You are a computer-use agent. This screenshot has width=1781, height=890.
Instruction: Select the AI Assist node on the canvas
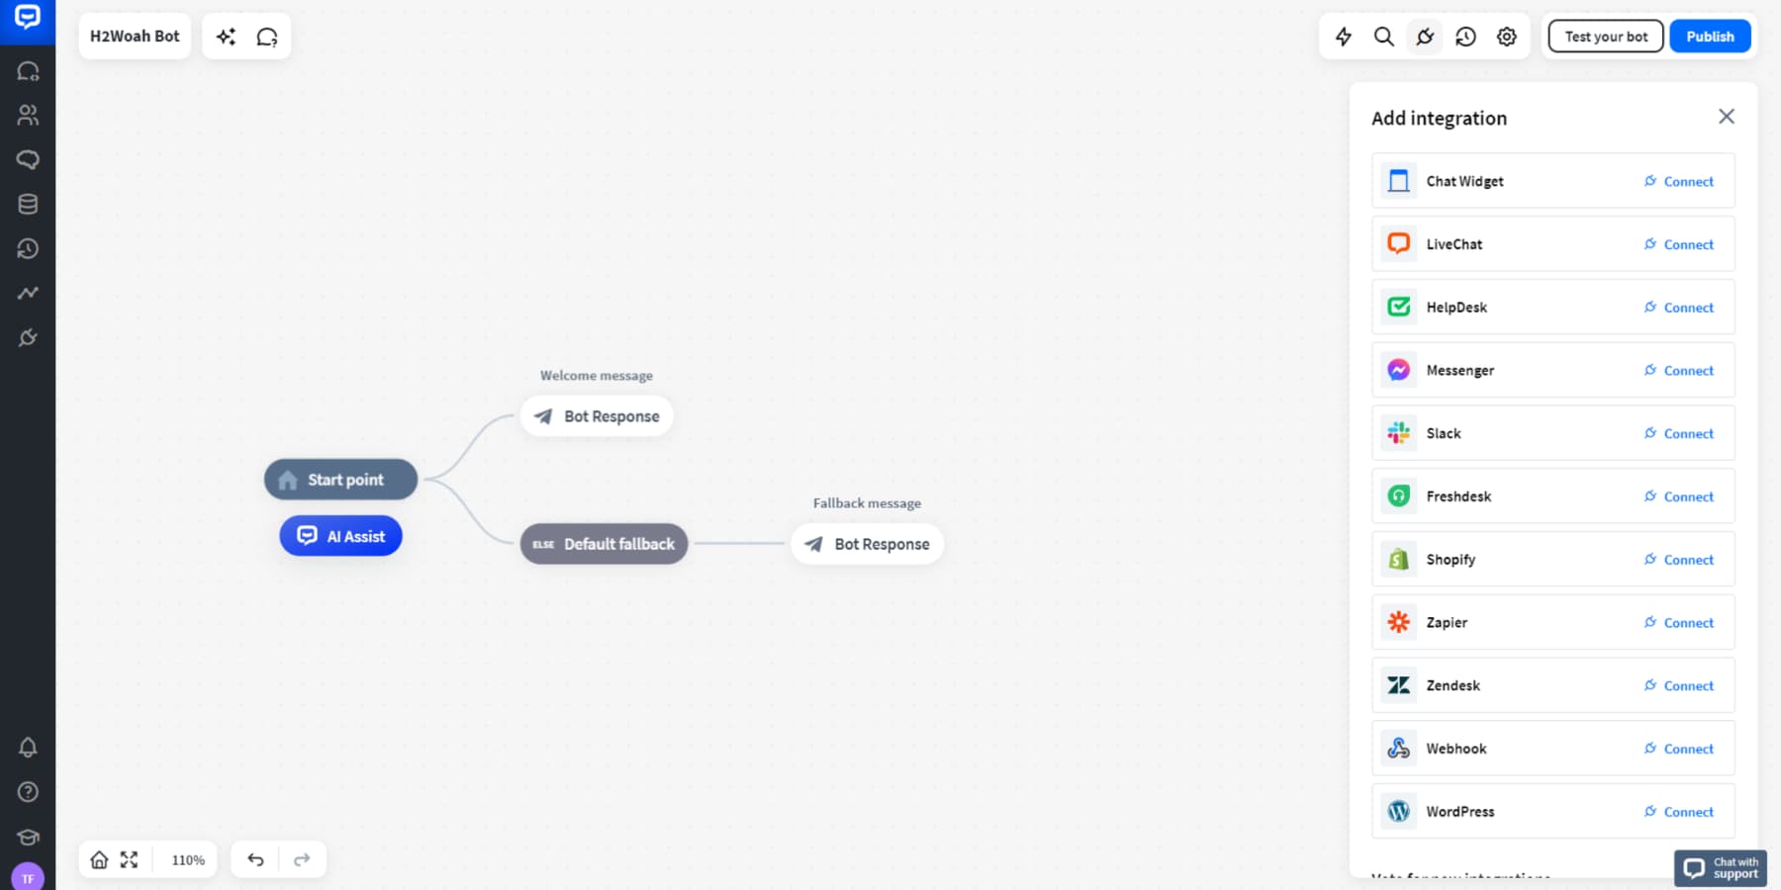pos(340,535)
